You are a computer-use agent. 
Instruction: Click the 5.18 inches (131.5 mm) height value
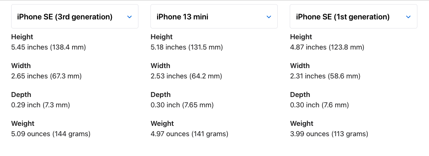(x=187, y=47)
